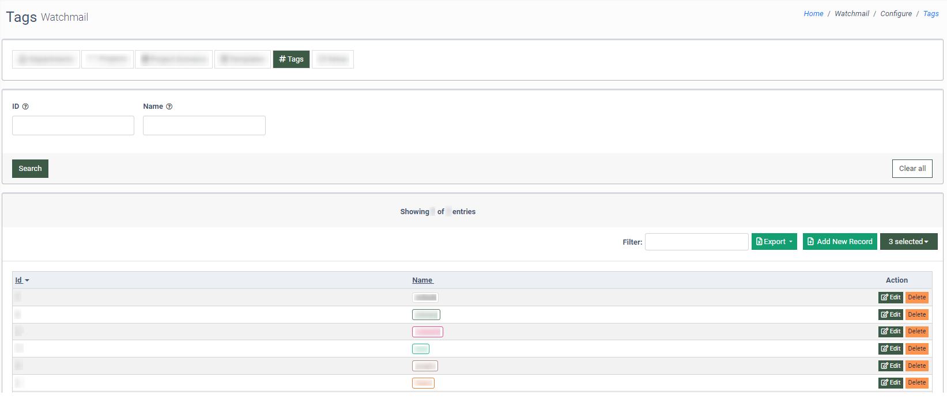Delete the first tag row

tap(916, 298)
